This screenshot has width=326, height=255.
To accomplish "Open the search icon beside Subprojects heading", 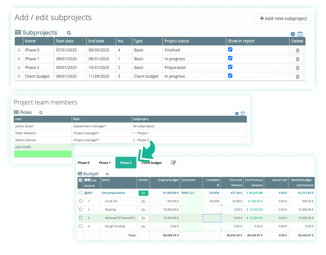I will click(x=69, y=33).
